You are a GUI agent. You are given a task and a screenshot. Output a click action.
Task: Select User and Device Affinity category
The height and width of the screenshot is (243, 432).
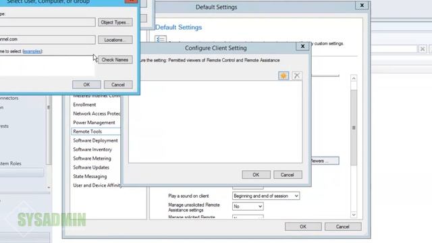point(97,186)
